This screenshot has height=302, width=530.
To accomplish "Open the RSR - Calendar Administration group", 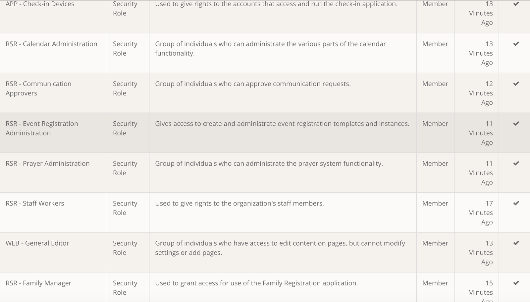I will tap(51, 44).
